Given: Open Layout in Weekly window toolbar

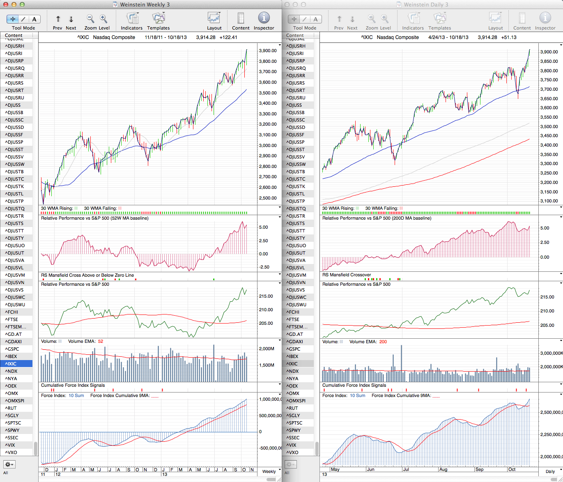Looking at the screenshot, I should [x=214, y=18].
